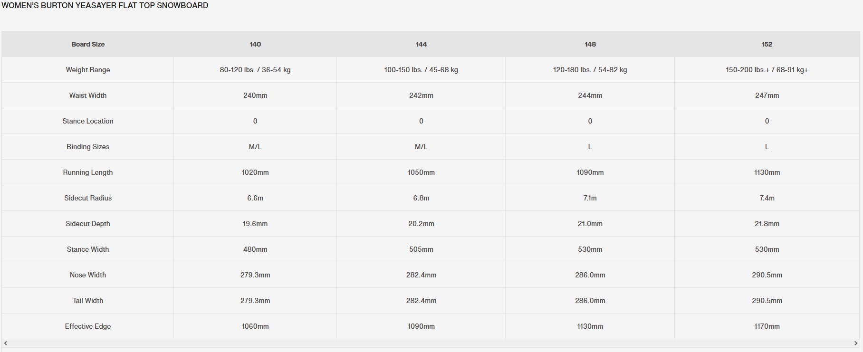This screenshot has width=863, height=352.
Task: Click the Binding Sizes row label
Action: [x=88, y=147]
